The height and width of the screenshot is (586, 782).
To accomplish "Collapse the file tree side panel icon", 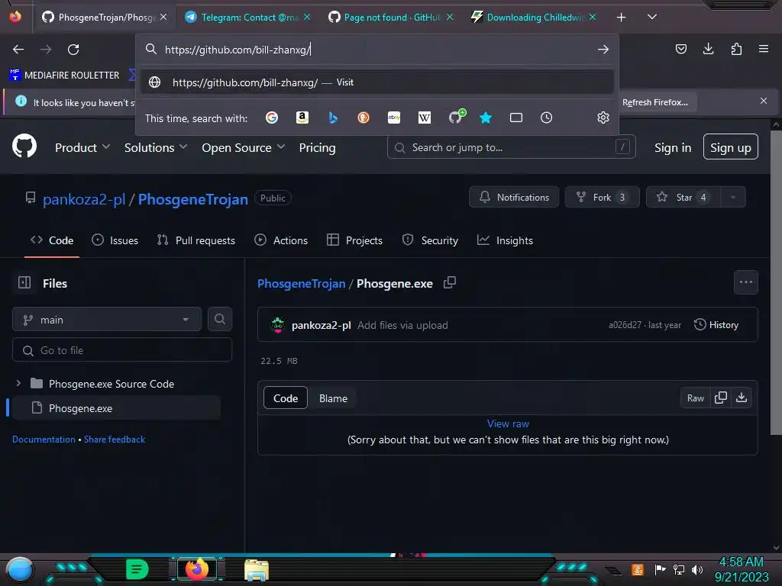I will click(24, 283).
